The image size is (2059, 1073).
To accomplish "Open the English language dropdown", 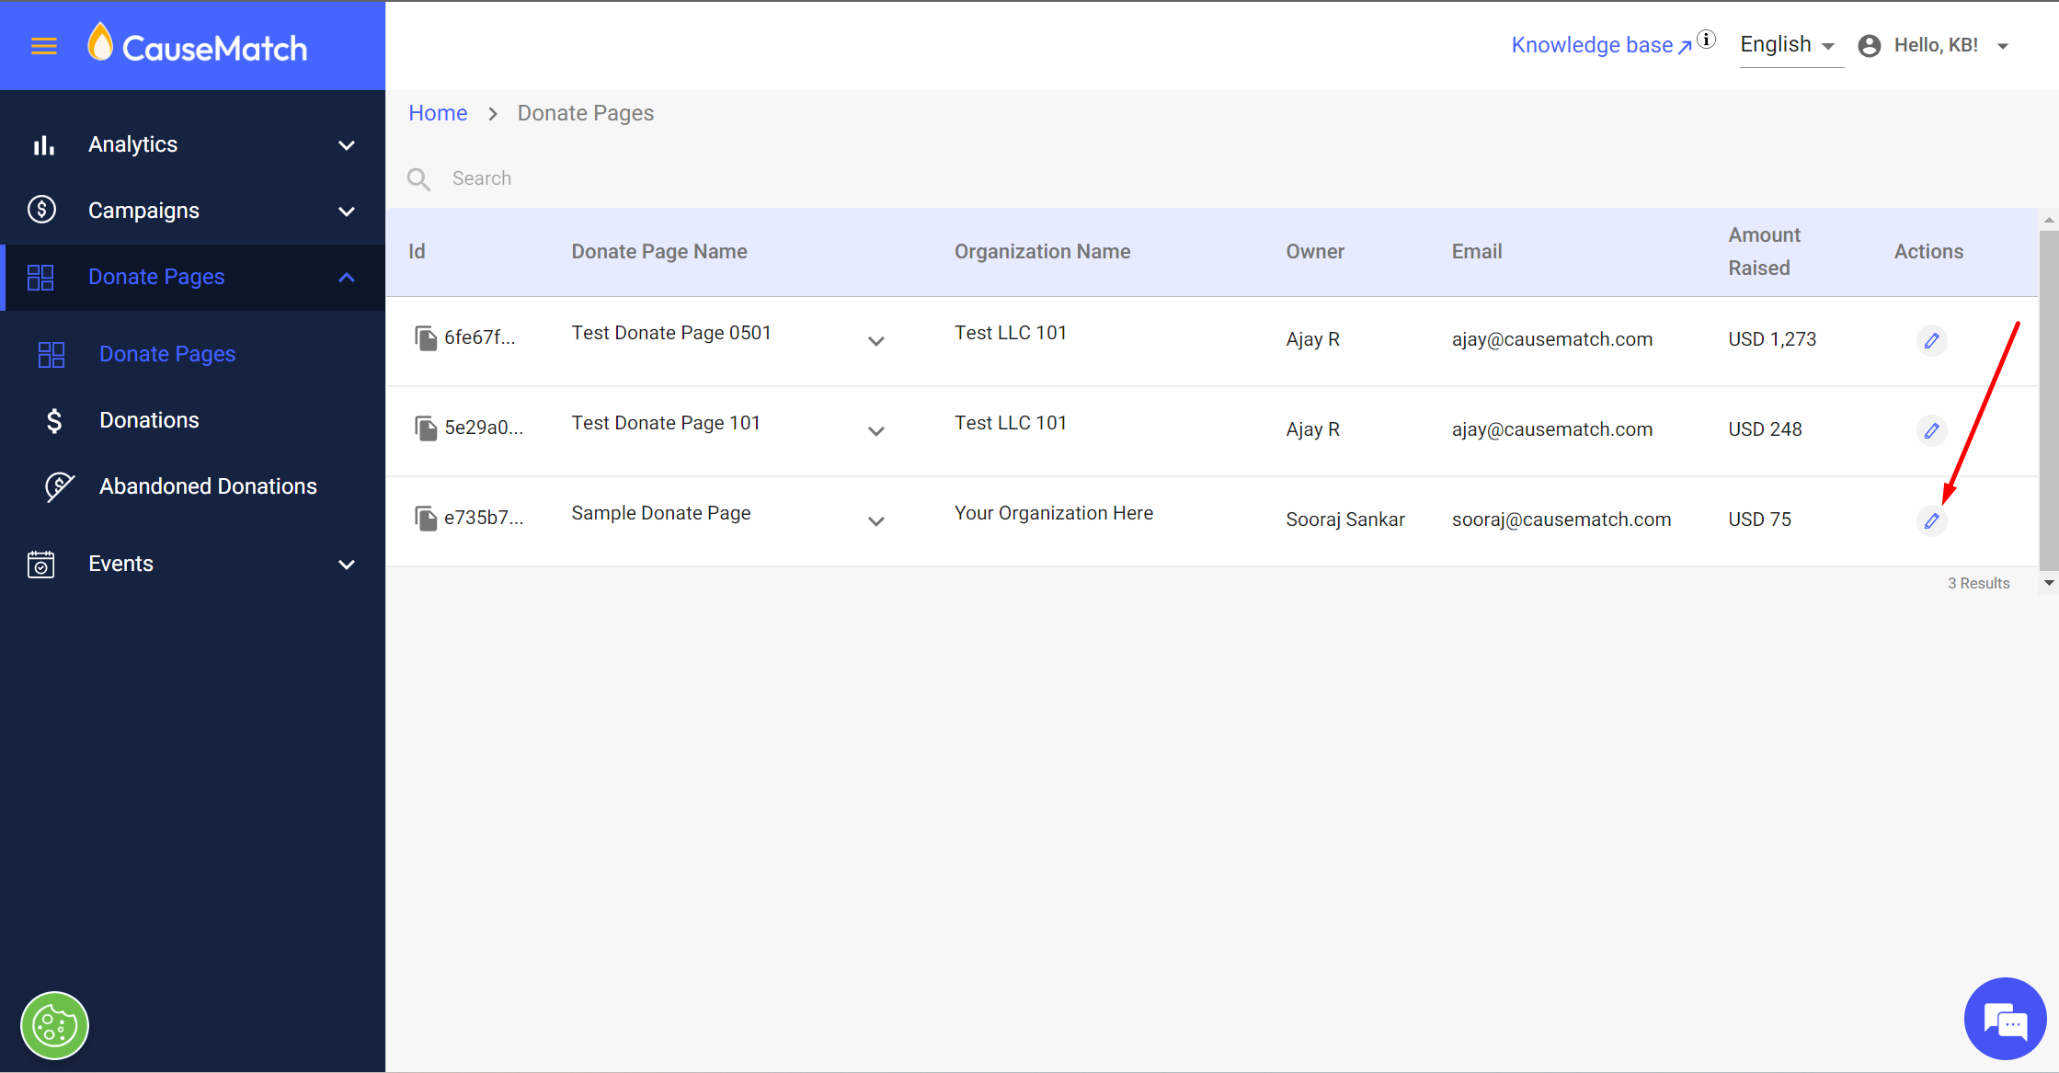I will 1786,45.
